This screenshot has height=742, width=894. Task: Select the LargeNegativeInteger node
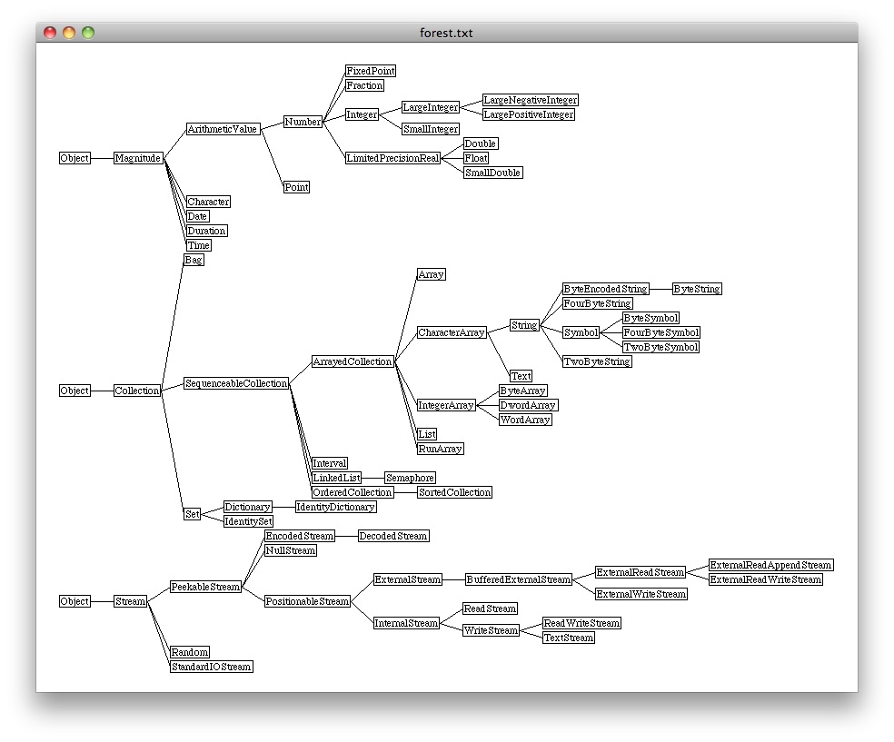click(x=531, y=100)
